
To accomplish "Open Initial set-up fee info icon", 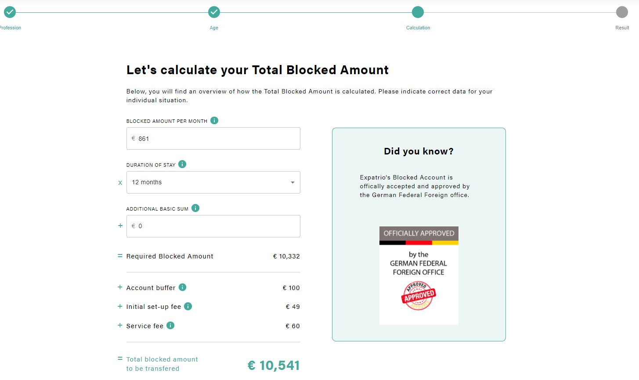I will pyautogui.click(x=188, y=306).
